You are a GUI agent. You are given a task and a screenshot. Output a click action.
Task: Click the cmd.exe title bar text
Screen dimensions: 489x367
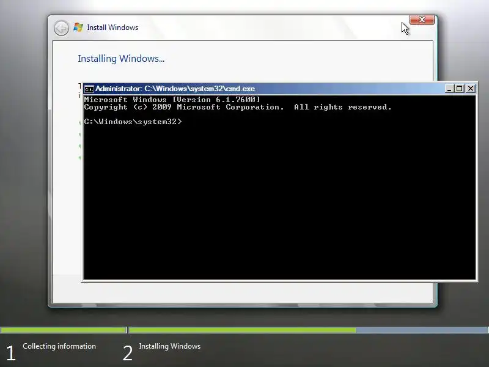175,89
